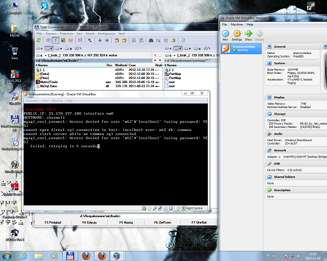Click the swap panels icon in Total Commander toolbar
The width and height of the screenshot is (327, 261).
tap(80, 40)
